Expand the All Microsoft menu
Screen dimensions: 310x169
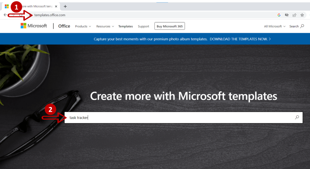(275, 26)
